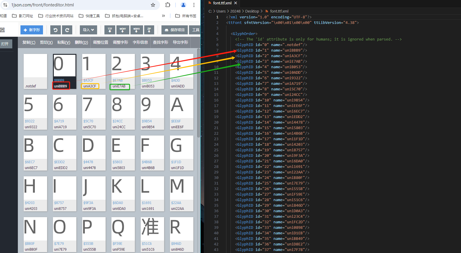
Task: Click the undo arrow button
Action: point(56,30)
